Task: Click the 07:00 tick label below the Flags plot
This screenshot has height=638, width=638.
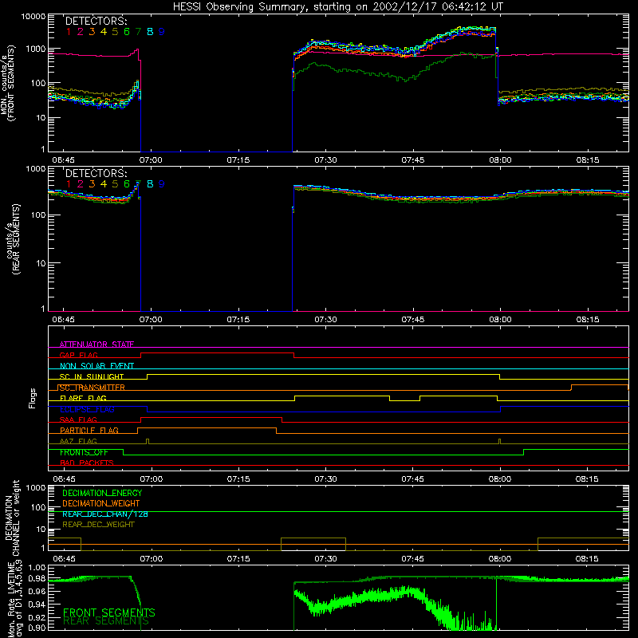Action: (x=152, y=479)
